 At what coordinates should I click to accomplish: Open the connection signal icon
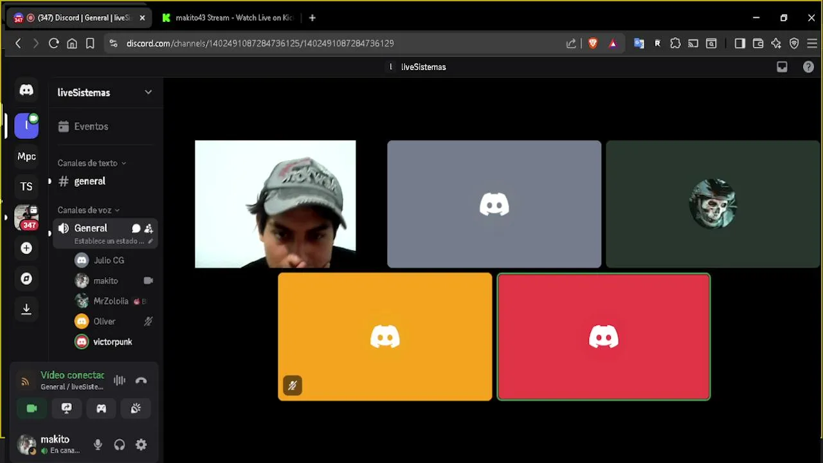click(25, 381)
